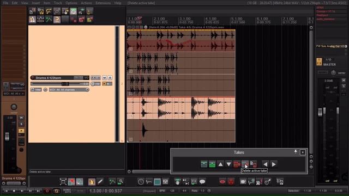Solo the Drums 4 122bpm track
This screenshot has height=196, width=349.
110,78
